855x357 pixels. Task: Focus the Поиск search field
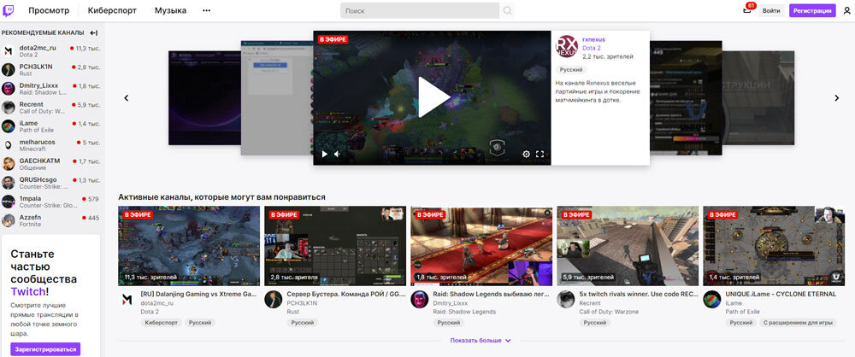420,10
